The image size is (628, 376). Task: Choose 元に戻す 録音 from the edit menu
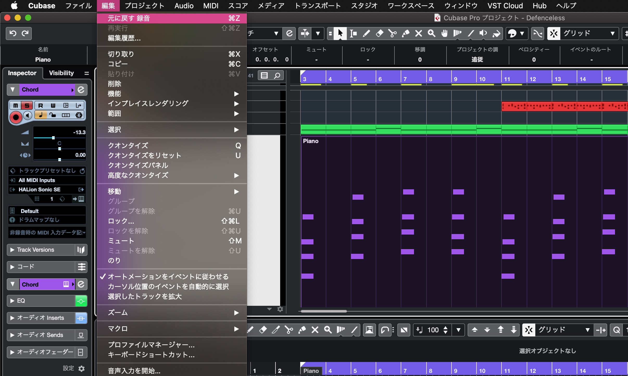point(172,18)
